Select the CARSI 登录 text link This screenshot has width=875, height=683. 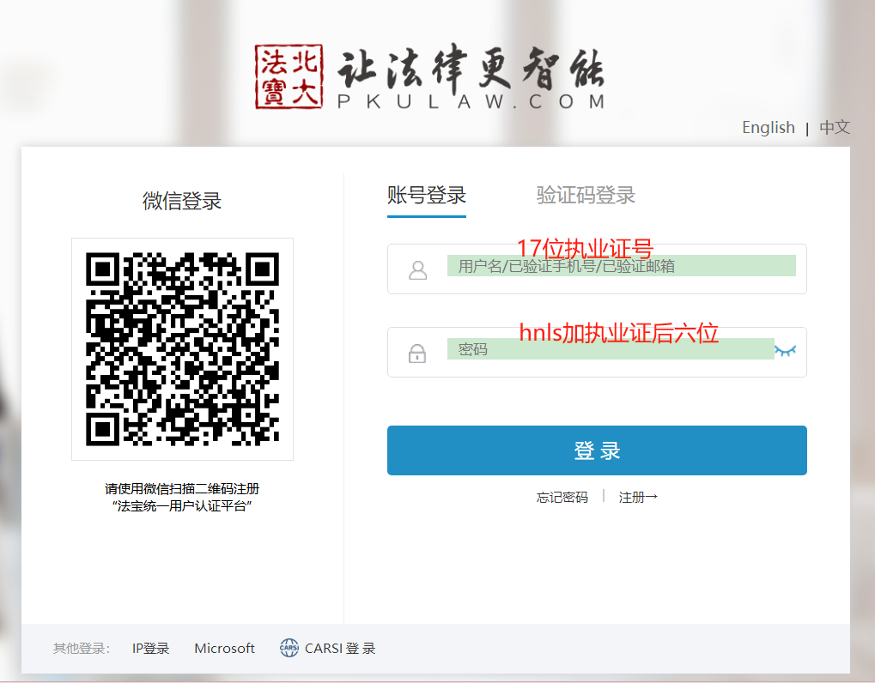coord(340,649)
